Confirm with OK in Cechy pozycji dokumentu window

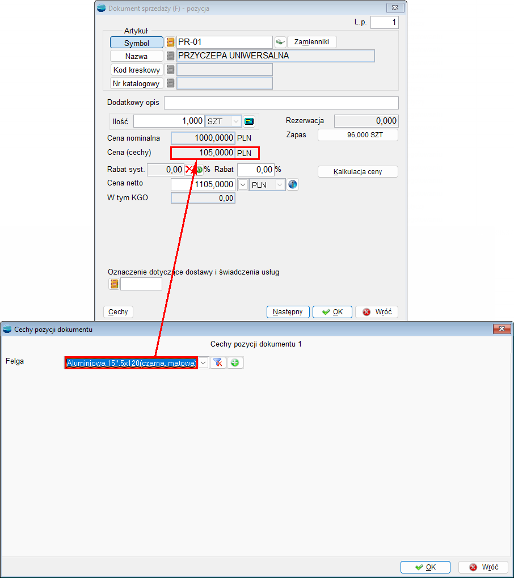425,567
